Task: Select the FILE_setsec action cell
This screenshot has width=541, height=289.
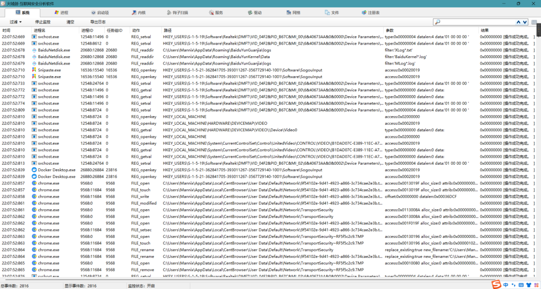Action: [x=141, y=230]
